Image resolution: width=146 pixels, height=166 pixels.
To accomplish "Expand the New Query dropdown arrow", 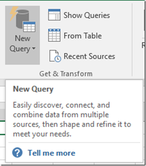I will pyautogui.click(x=34, y=48).
